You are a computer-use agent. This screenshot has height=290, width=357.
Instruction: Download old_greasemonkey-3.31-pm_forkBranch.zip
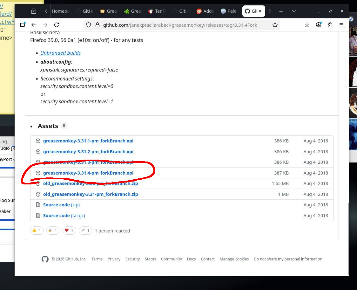click(x=91, y=194)
